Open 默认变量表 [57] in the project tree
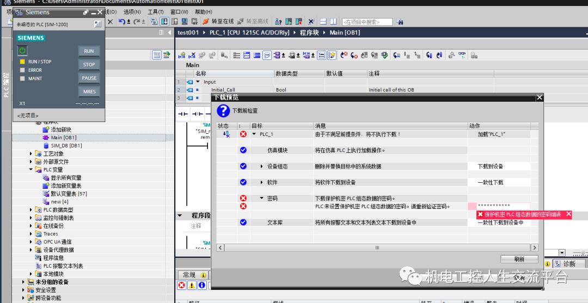588x303 pixels. click(69, 194)
